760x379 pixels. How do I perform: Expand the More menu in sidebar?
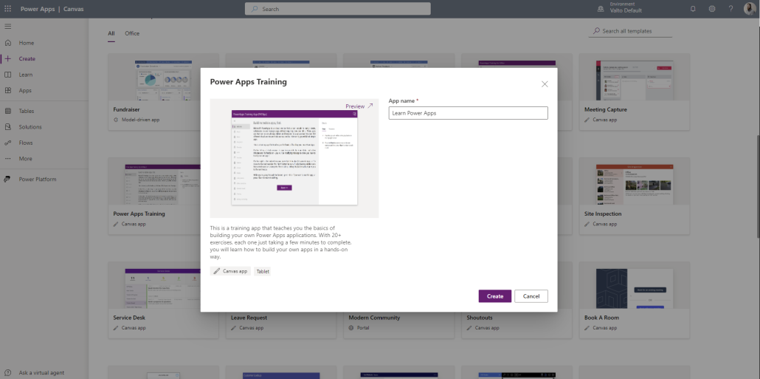click(26, 158)
